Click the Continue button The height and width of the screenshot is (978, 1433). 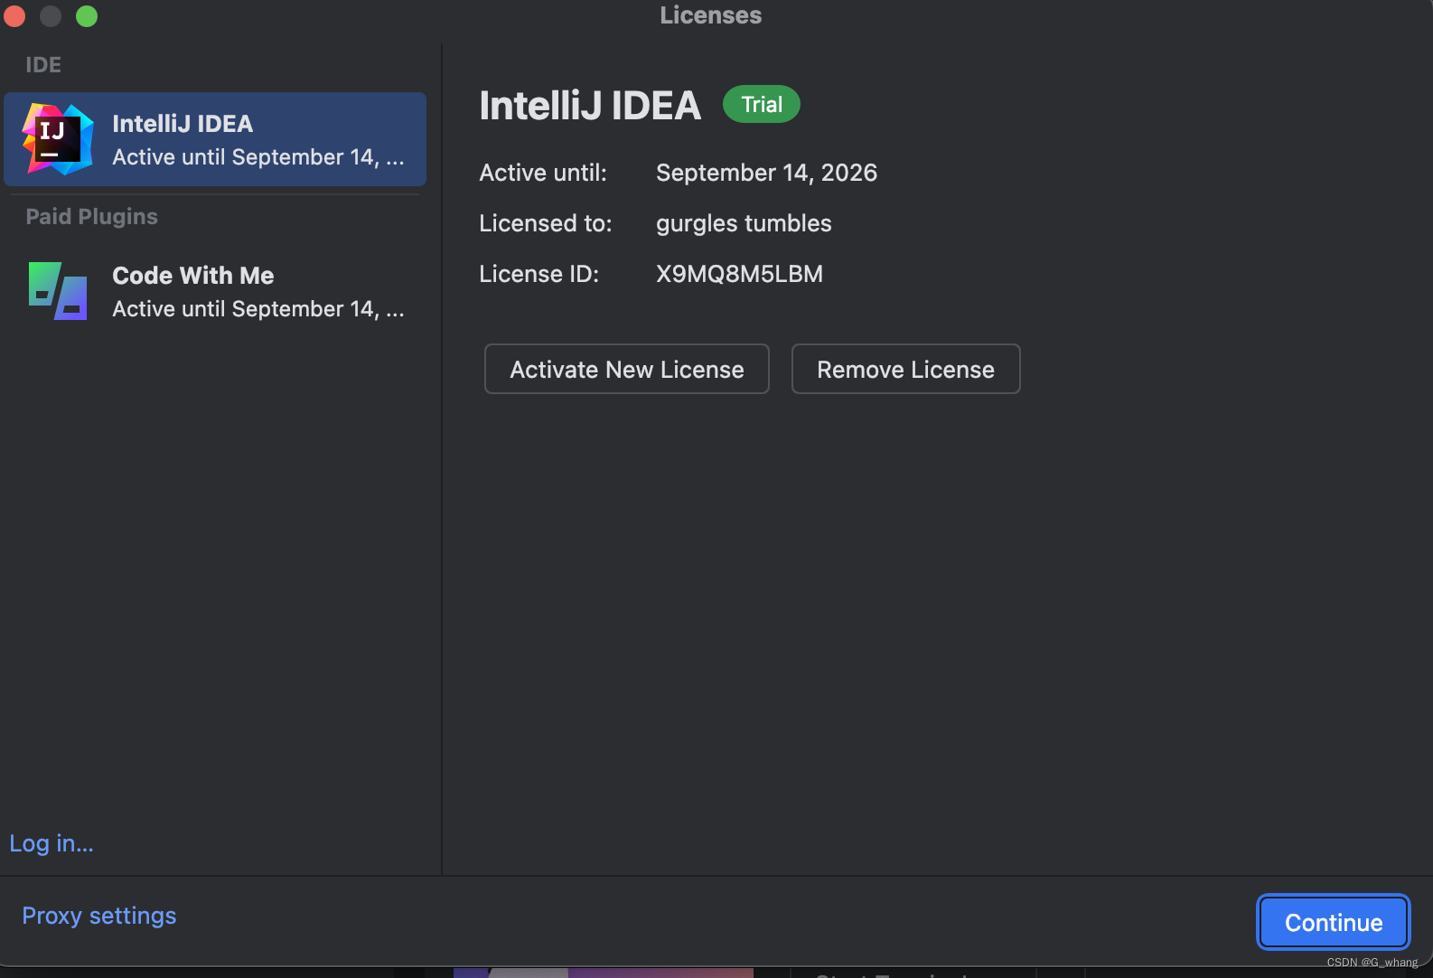(1334, 922)
